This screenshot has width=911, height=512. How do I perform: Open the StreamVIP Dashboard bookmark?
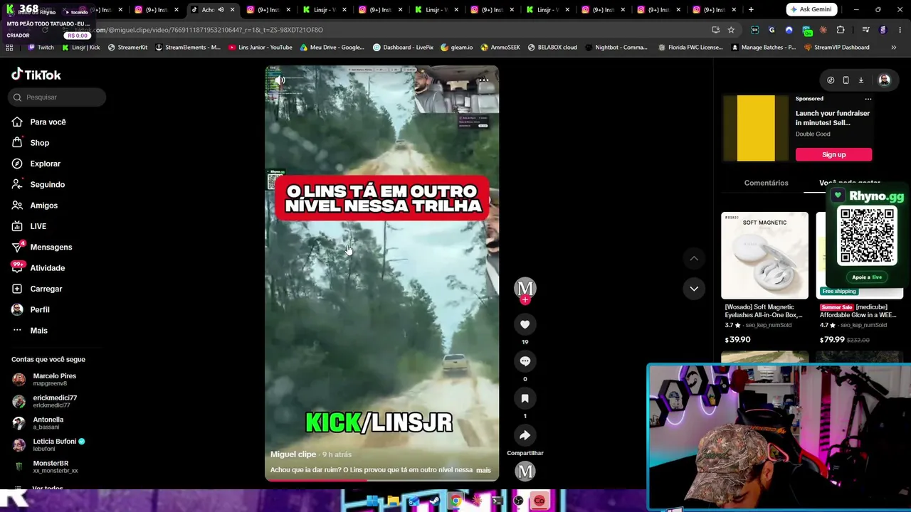pos(836,48)
